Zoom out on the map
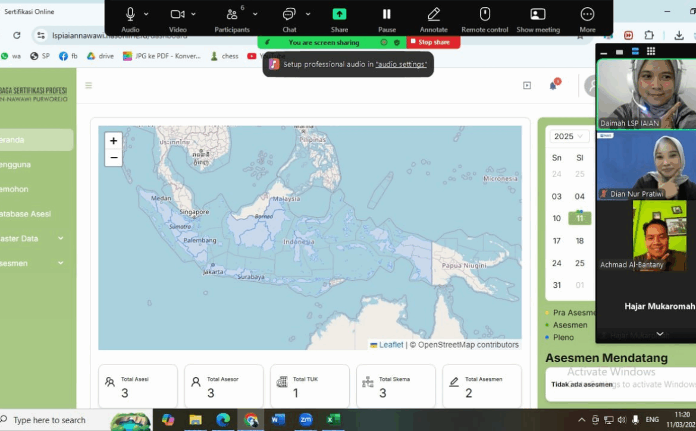Viewport: 696px width, 431px height. point(114,158)
